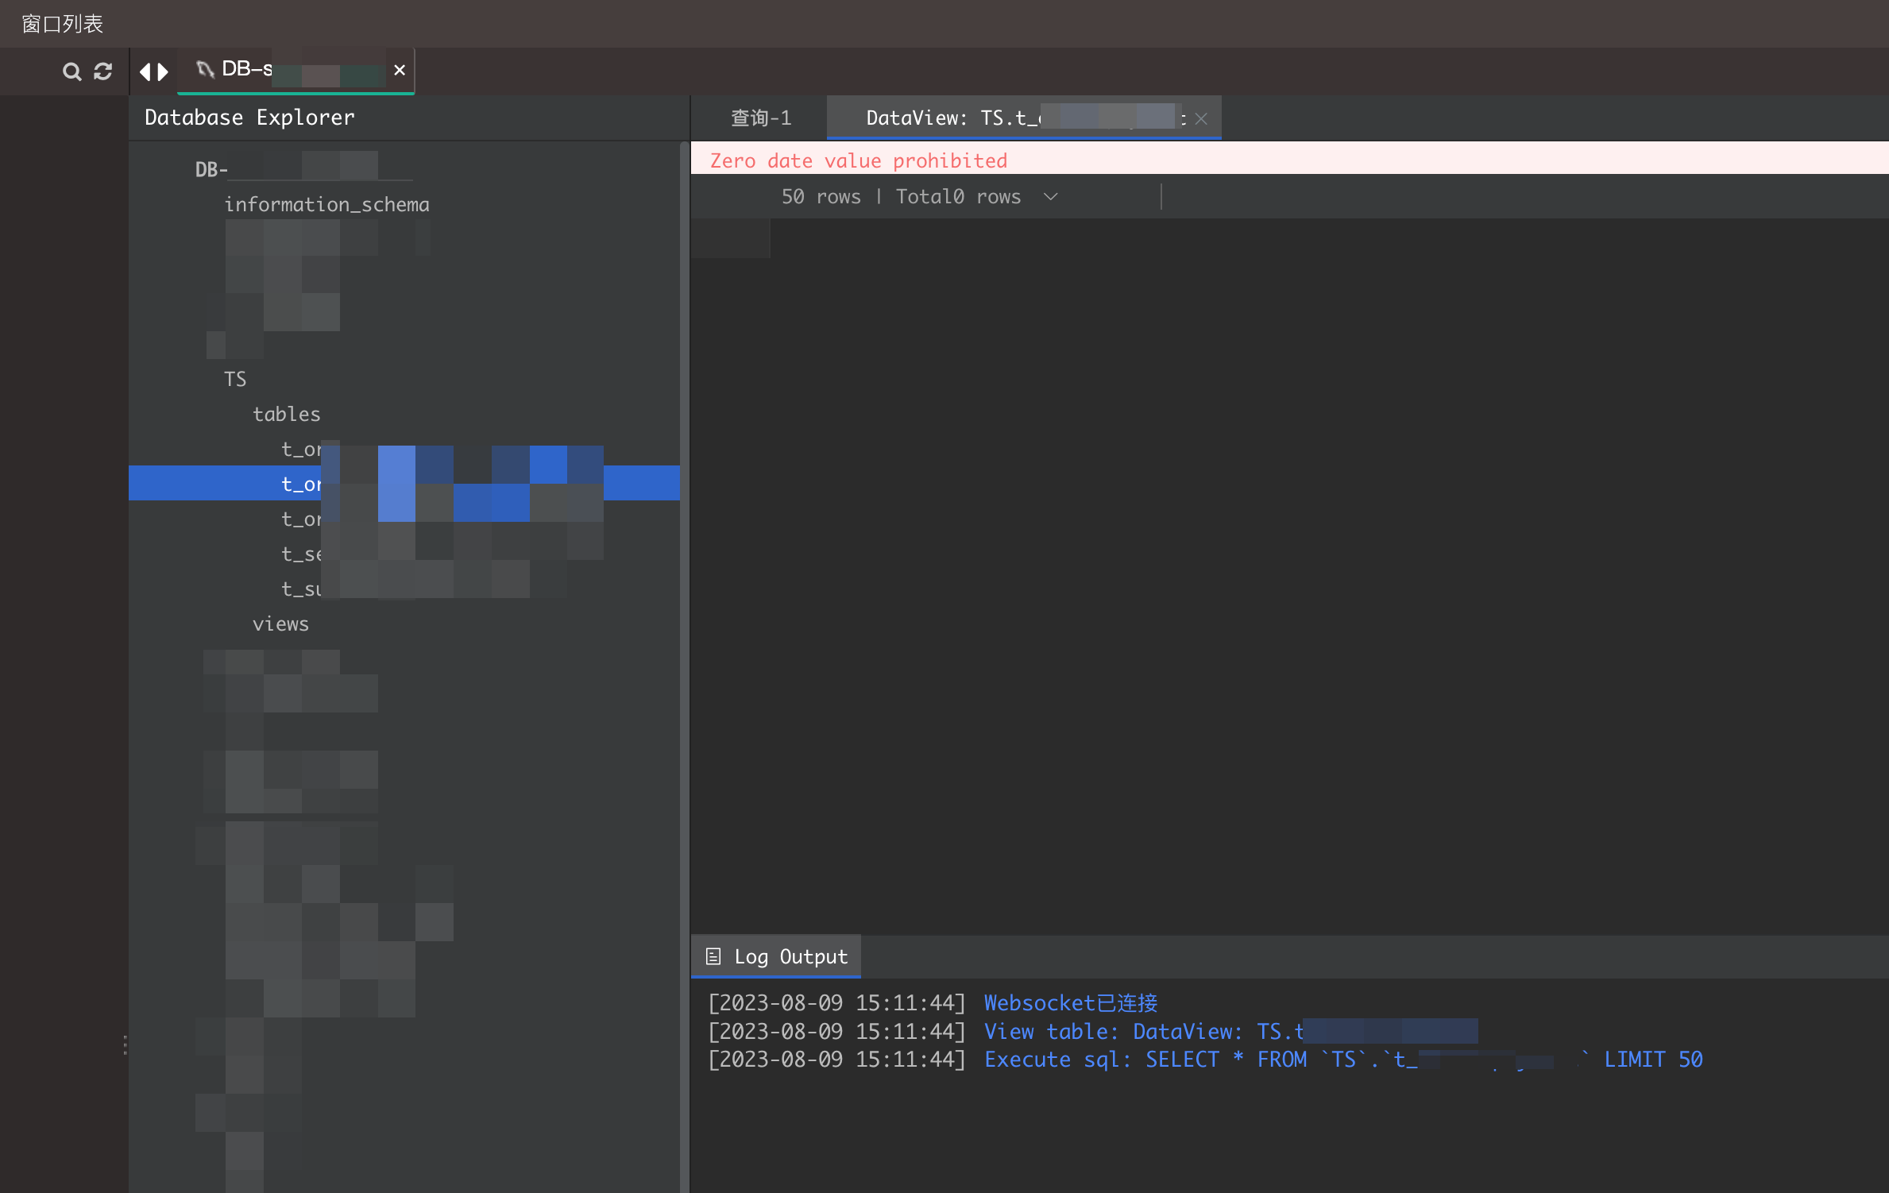Click the right tab navigation arrow
The width and height of the screenshot is (1889, 1193).
(x=162, y=71)
